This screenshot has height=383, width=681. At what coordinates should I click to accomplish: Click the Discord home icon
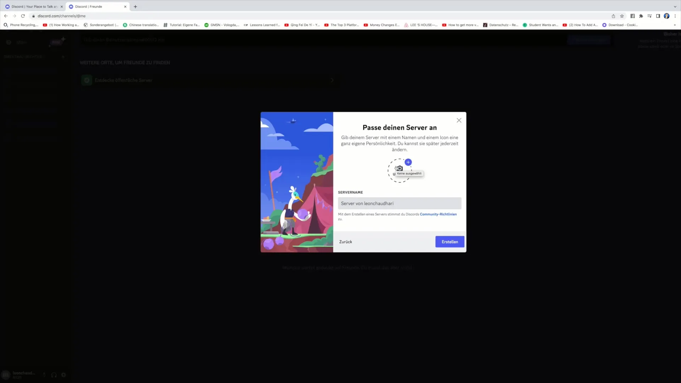[x=9, y=41]
